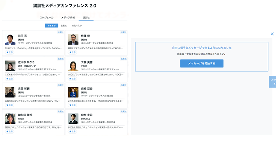Click the 長崎 name in the third row
The image size is (276, 143).
[x=87, y=89]
